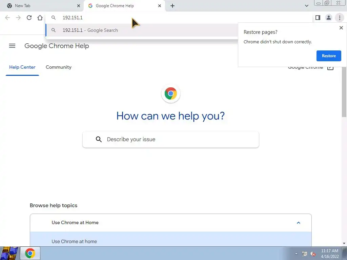Open a new tab with plus button
The height and width of the screenshot is (260, 347).
coord(172,6)
